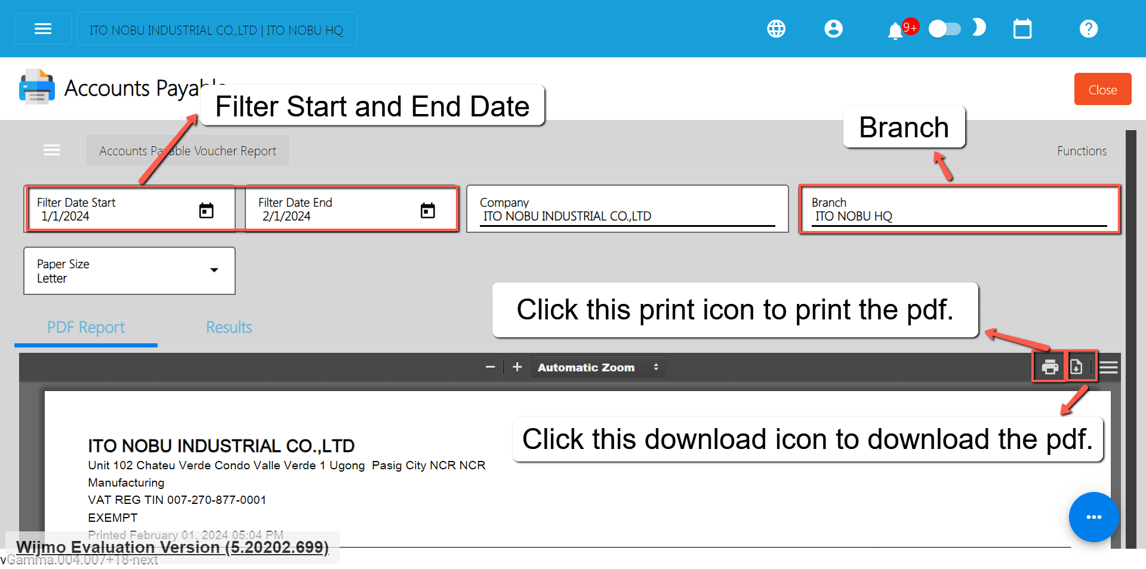The height and width of the screenshot is (569, 1146).
Task: Click the orange Close button
Action: 1102,89
